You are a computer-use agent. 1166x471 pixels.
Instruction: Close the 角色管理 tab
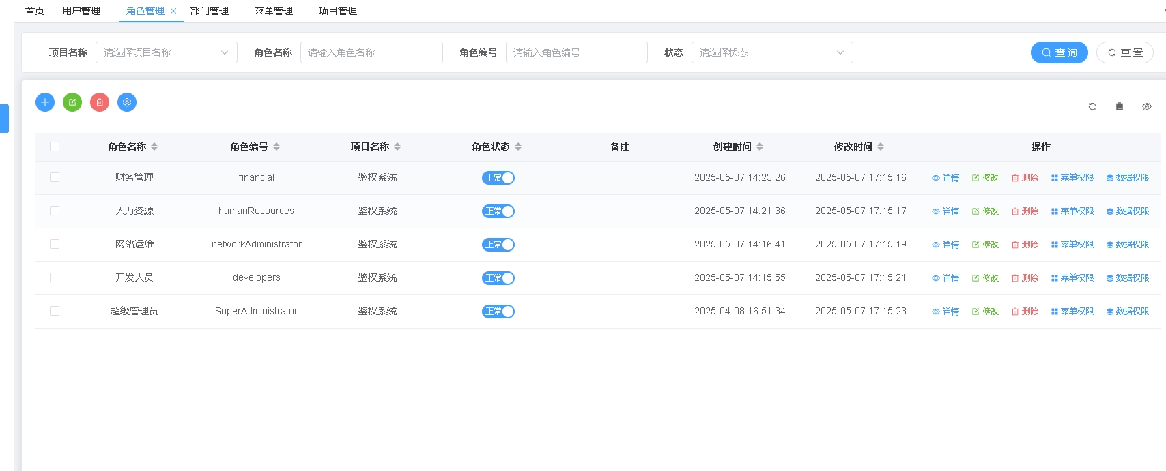pos(173,11)
